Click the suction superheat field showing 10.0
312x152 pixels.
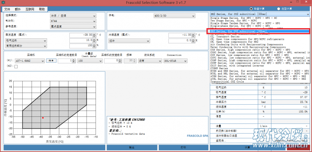pos(81,41)
